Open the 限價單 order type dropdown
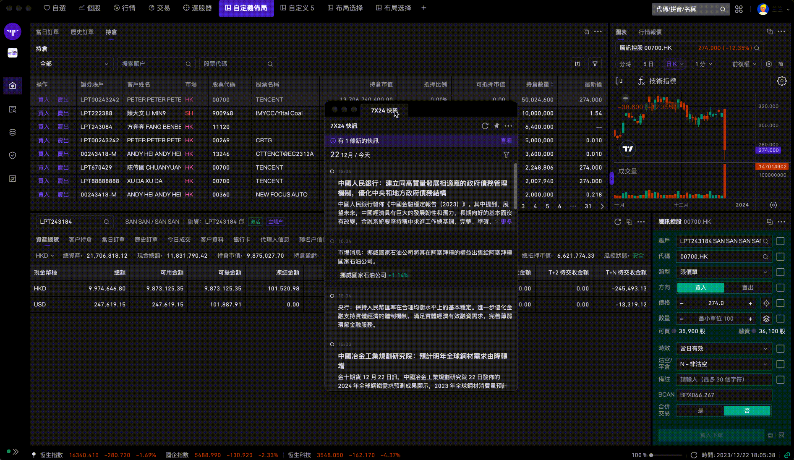Screen dimensions: 794x460 click(x=724, y=272)
